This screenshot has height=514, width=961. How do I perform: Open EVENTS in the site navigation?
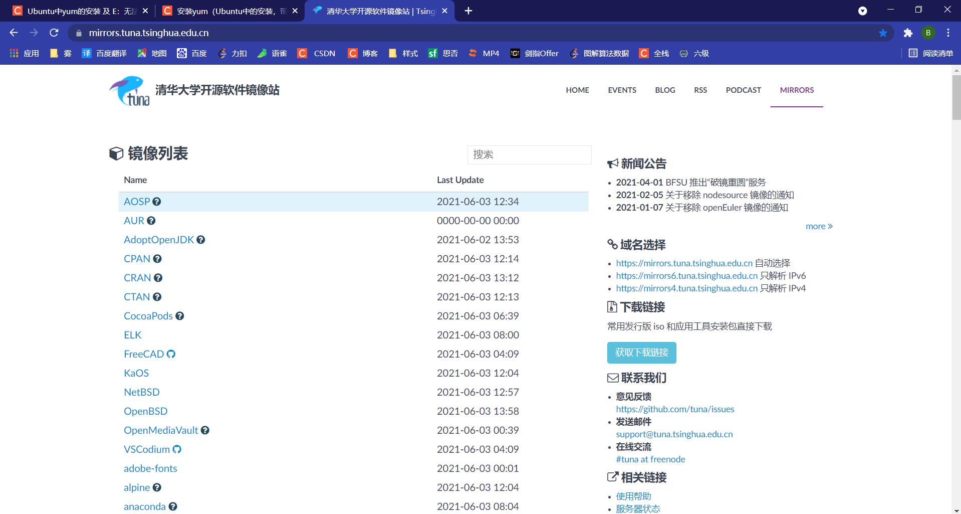click(622, 90)
